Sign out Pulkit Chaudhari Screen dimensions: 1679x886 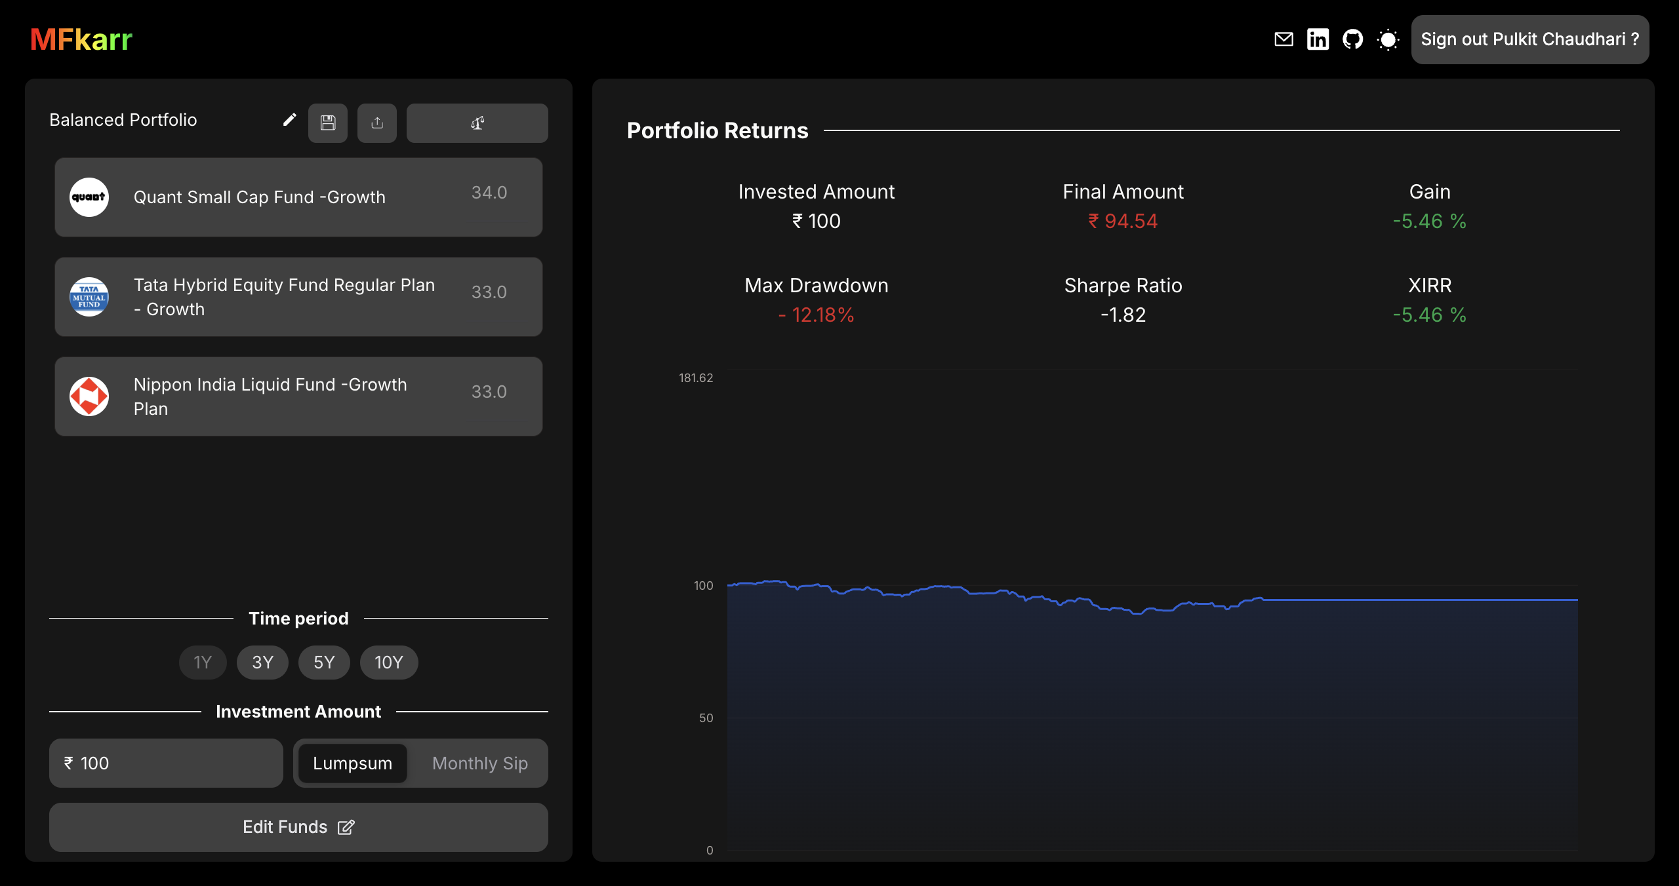coord(1529,39)
